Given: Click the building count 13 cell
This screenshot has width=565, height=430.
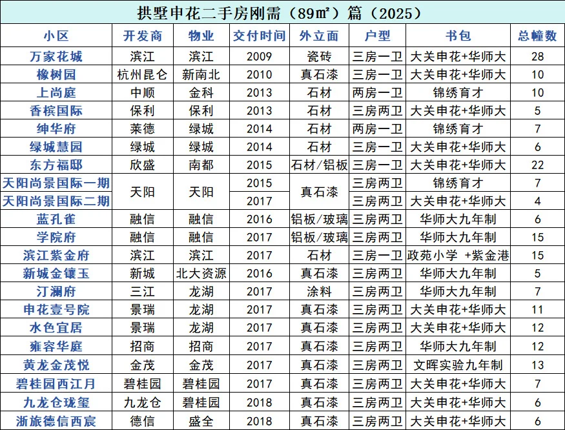Looking at the screenshot, I should tap(538, 365).
